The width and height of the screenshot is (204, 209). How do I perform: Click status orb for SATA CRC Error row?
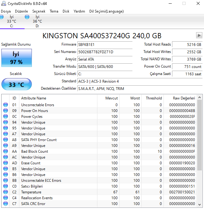tap(6, 203)
